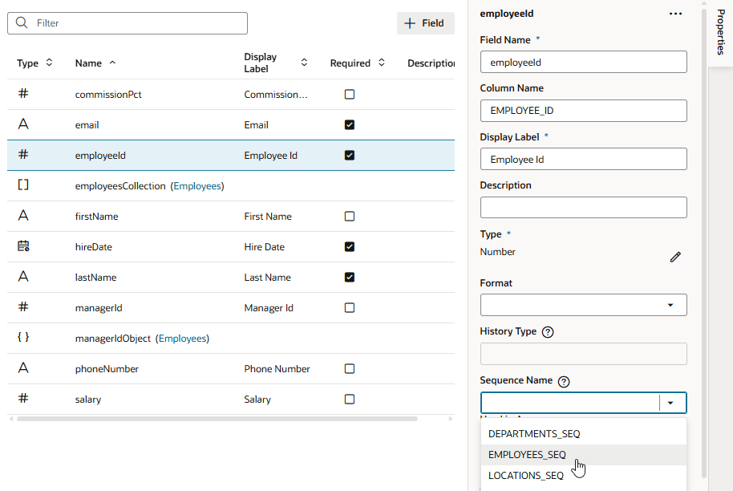Open the Employees link beside managerIdObject
This screenshot has width=733, height=491.
tap(182, 339)
